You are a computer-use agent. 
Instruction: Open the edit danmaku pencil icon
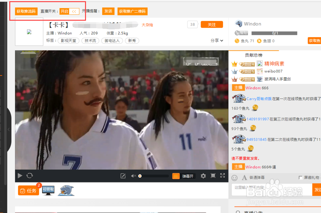click(x=123, y=176)
